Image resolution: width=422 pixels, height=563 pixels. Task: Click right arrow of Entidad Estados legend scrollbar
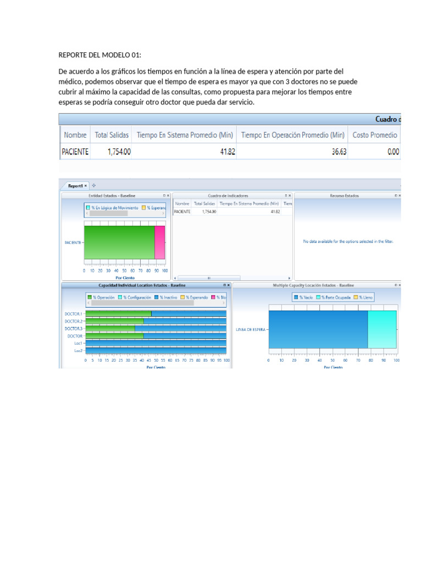163,213
